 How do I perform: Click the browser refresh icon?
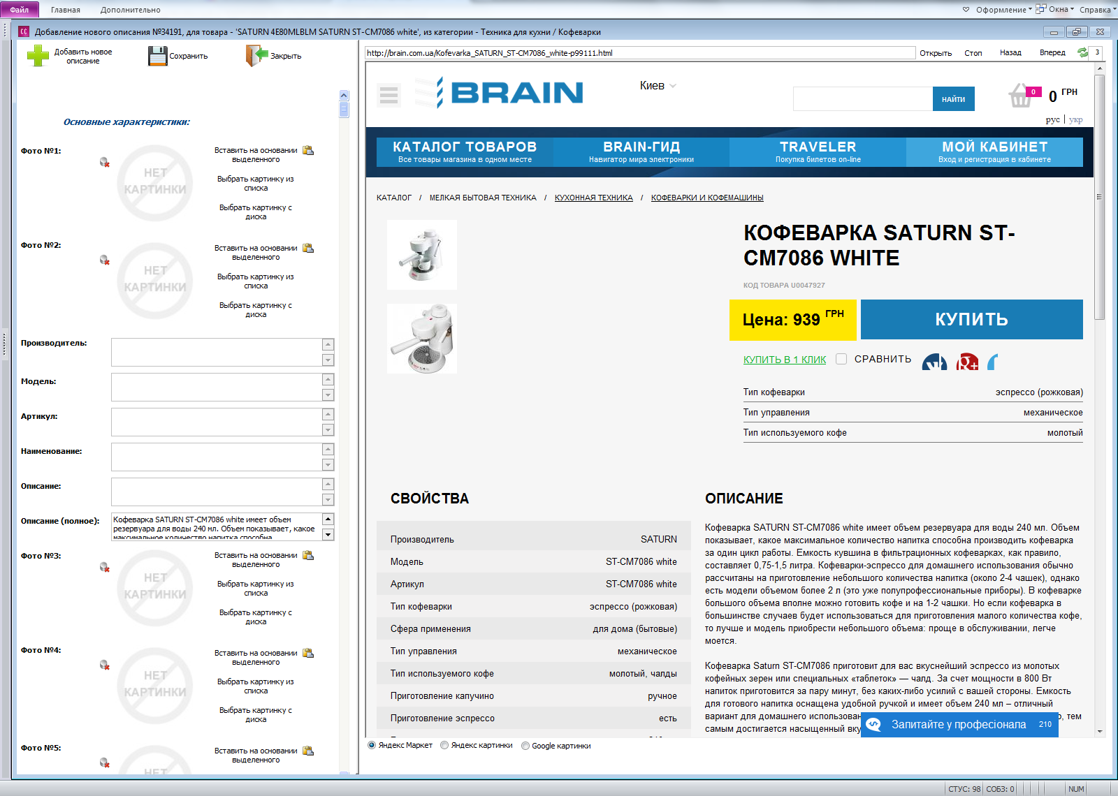pos(1082,52)
